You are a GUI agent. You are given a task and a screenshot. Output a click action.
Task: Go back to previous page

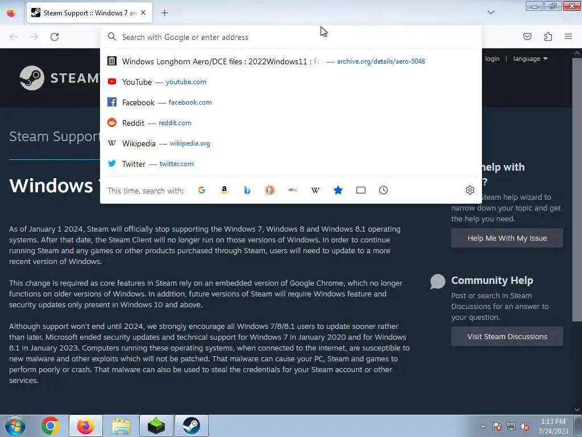pyautogui.click(x=14, y=37)
